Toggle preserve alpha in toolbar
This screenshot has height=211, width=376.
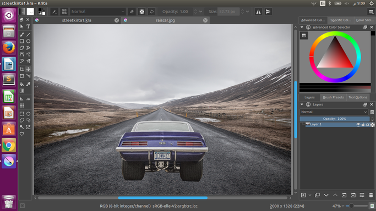pyautogui.click(x=141, y=12)
